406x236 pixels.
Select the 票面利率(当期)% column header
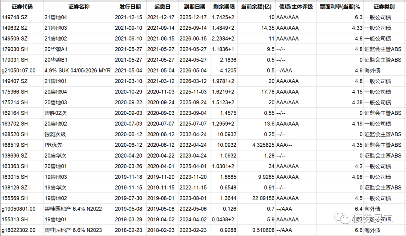pyautogui.click(x=339, y=7)
